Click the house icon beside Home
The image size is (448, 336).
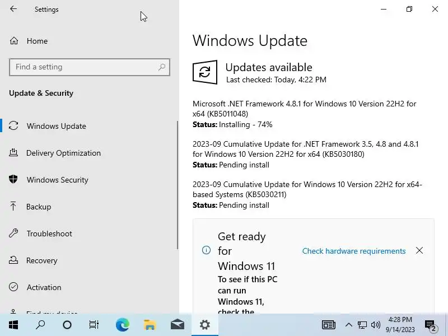(x=13, y=41)
